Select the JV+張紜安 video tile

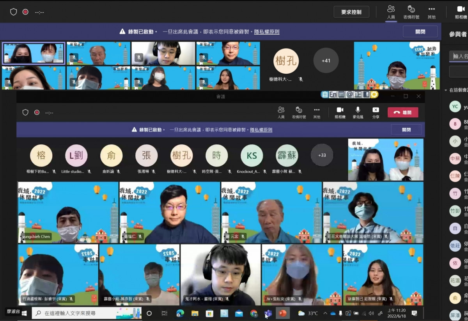(x=302, y=275)
